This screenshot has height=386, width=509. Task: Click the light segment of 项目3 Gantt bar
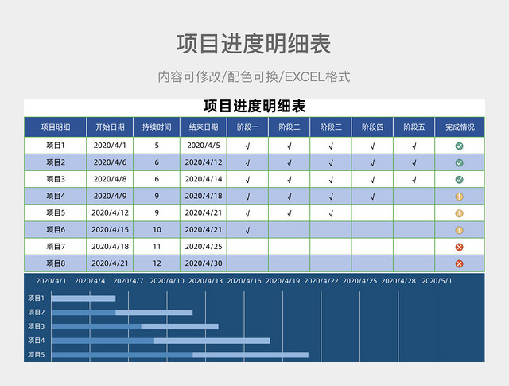(180, 326)
